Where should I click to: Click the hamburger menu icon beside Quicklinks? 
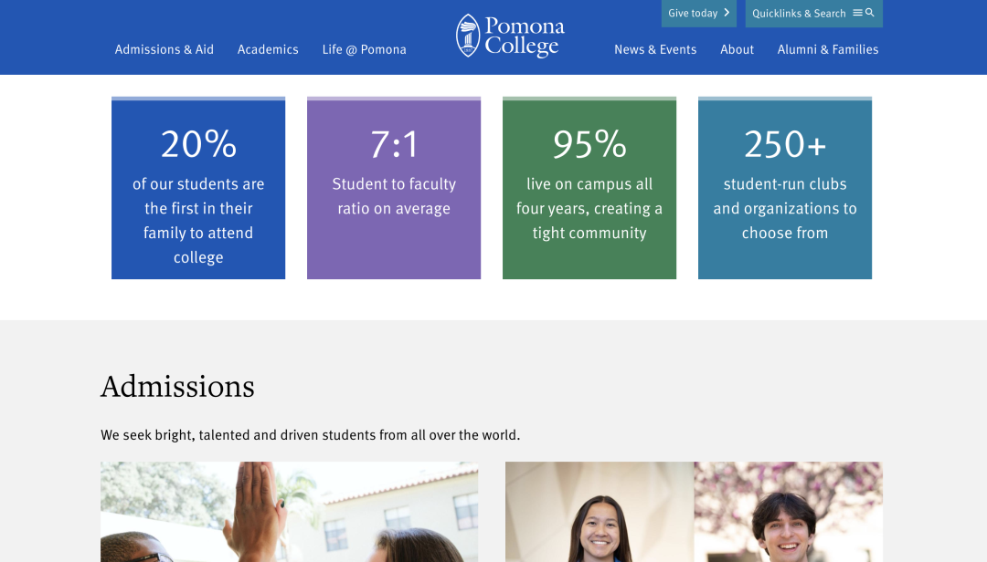click(x=857, y=13)
